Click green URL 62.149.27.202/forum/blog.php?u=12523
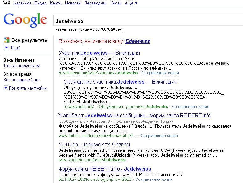This screenshot has height=183, width=243. point(95,179)
